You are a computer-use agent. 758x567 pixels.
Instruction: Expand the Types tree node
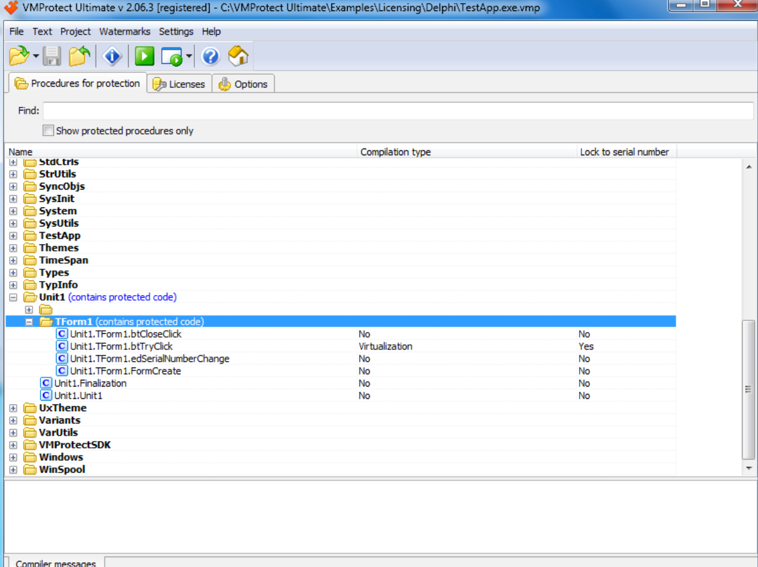(x=13, y=272)
